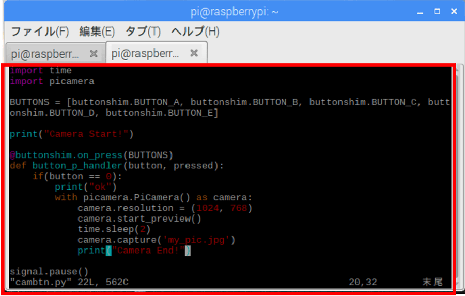Click the print("Camera End!") line
This screenshot has width=465, height=296.
pos(134,251)
